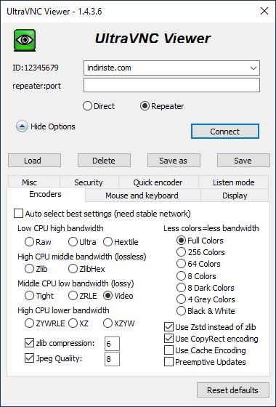Viewport: 276px width, 407px height.
Task: Toggle Use Zstd instead of zlib
Action: (x=169, y=327)
